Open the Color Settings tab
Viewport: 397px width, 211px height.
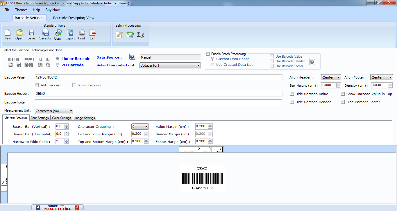point(62,118)
